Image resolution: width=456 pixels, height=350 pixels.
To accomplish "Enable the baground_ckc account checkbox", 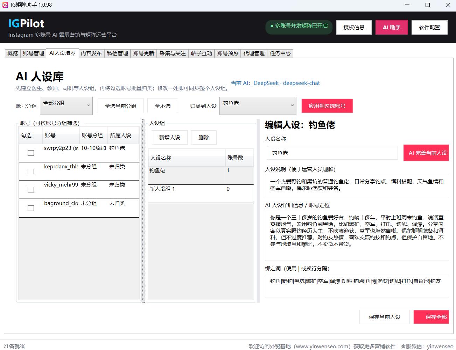I will click(x=31, y=208).
